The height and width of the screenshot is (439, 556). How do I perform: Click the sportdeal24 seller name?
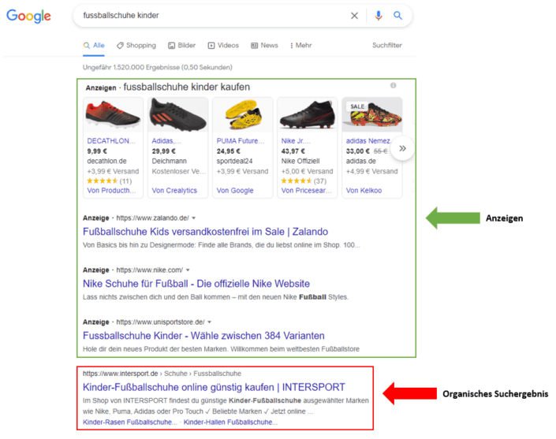234,162
